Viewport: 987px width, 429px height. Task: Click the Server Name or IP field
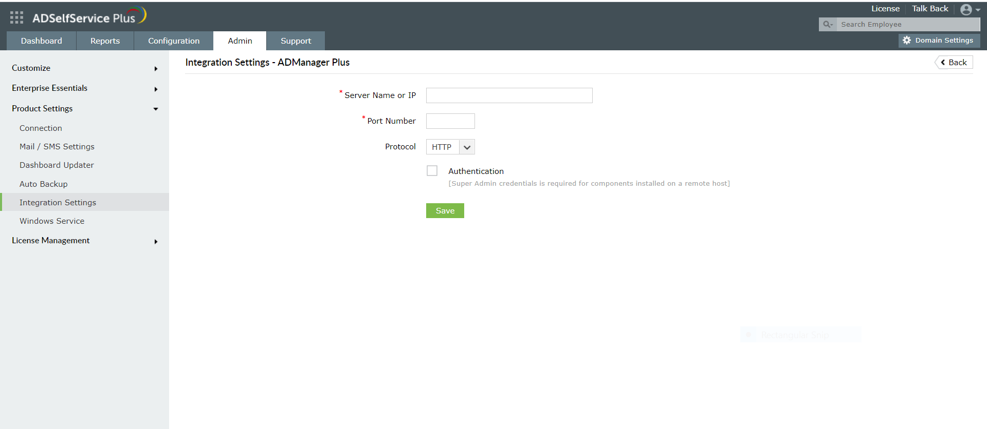[x=509, y=95]
